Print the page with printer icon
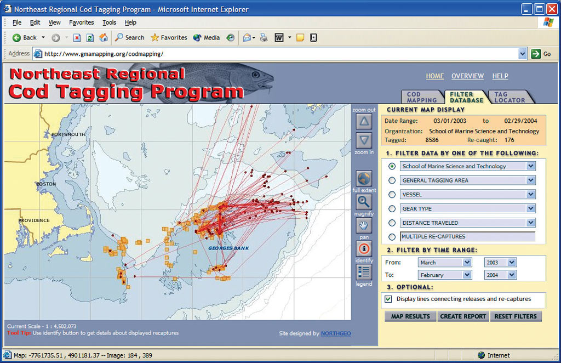This screenshot has height=363, width=561. [264, 38]
